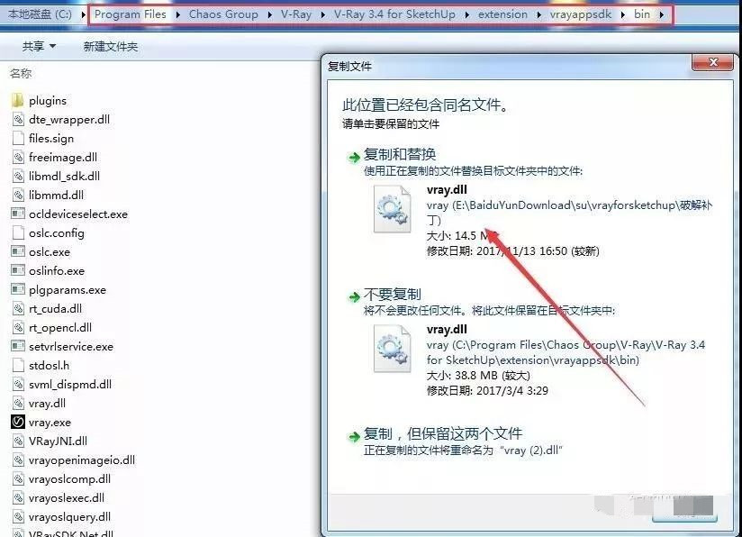Click the green arrow beside 不要复制
The height and width of the screenshot is (537, 742).
coord(354,296)
